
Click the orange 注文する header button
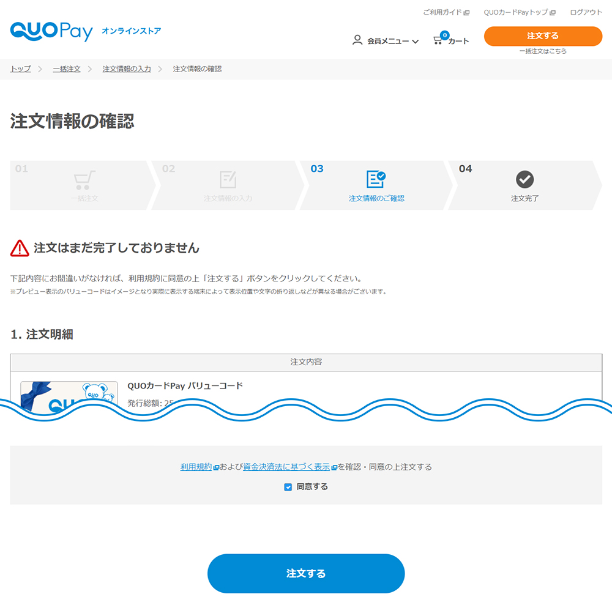click(x=543, y=36)
